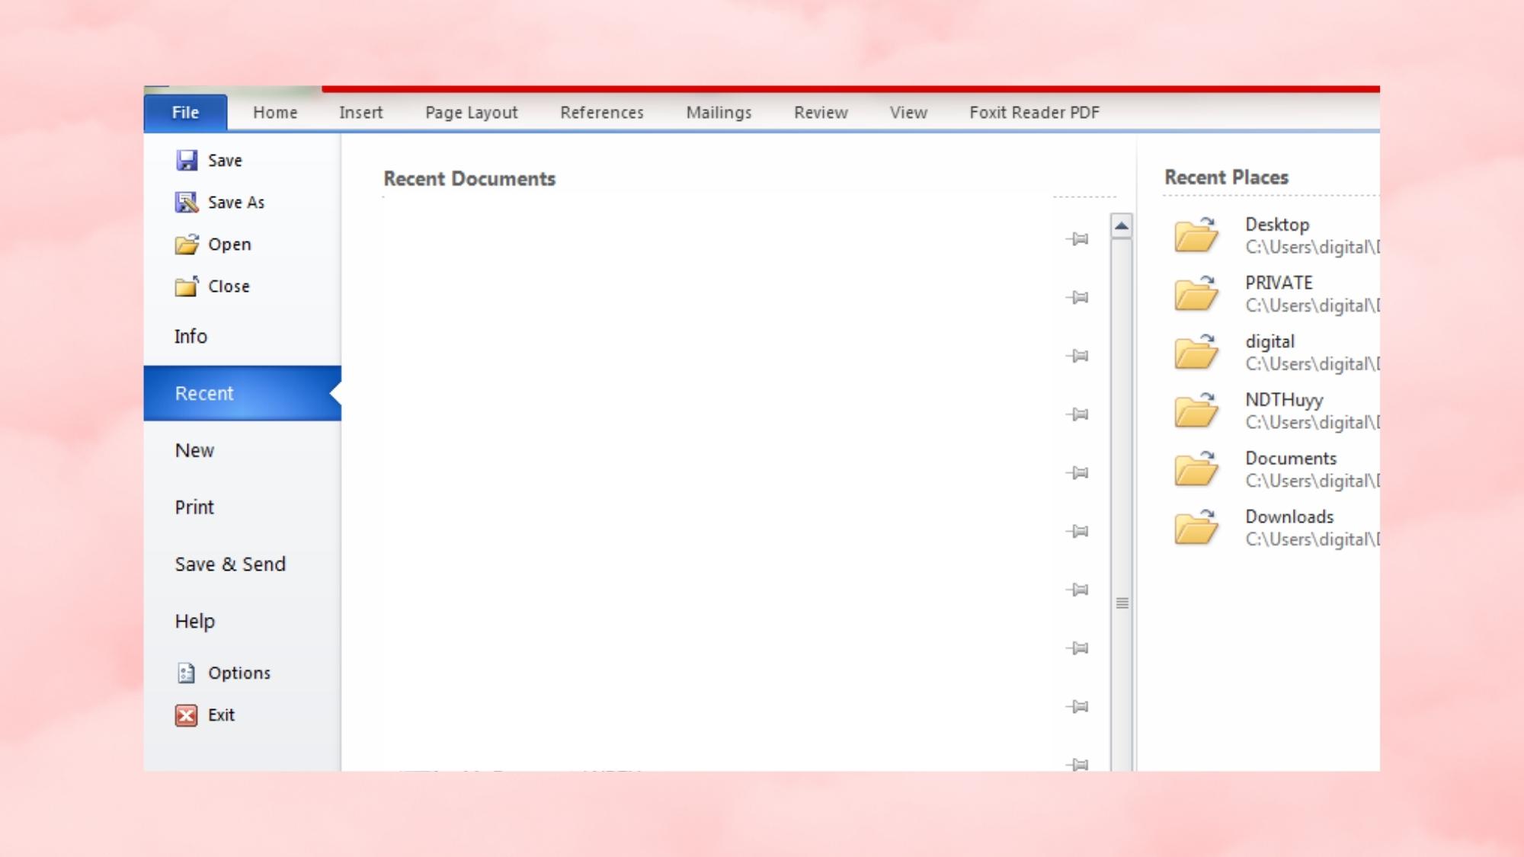Toggle pin for first Recent Document
The image size is (1524, 857).
(x=1077, y=238)
